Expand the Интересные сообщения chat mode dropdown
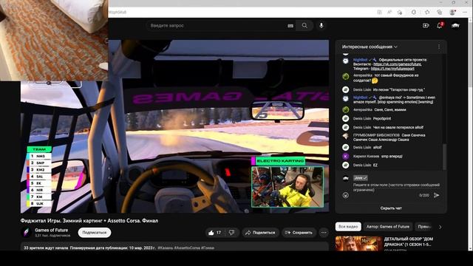Image resolution: width=473 pixels, height=266 pixels. [370, 47]
